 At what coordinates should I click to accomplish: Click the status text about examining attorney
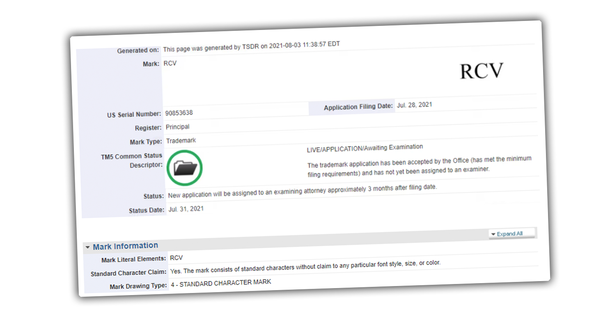click(x=302, y=191)
